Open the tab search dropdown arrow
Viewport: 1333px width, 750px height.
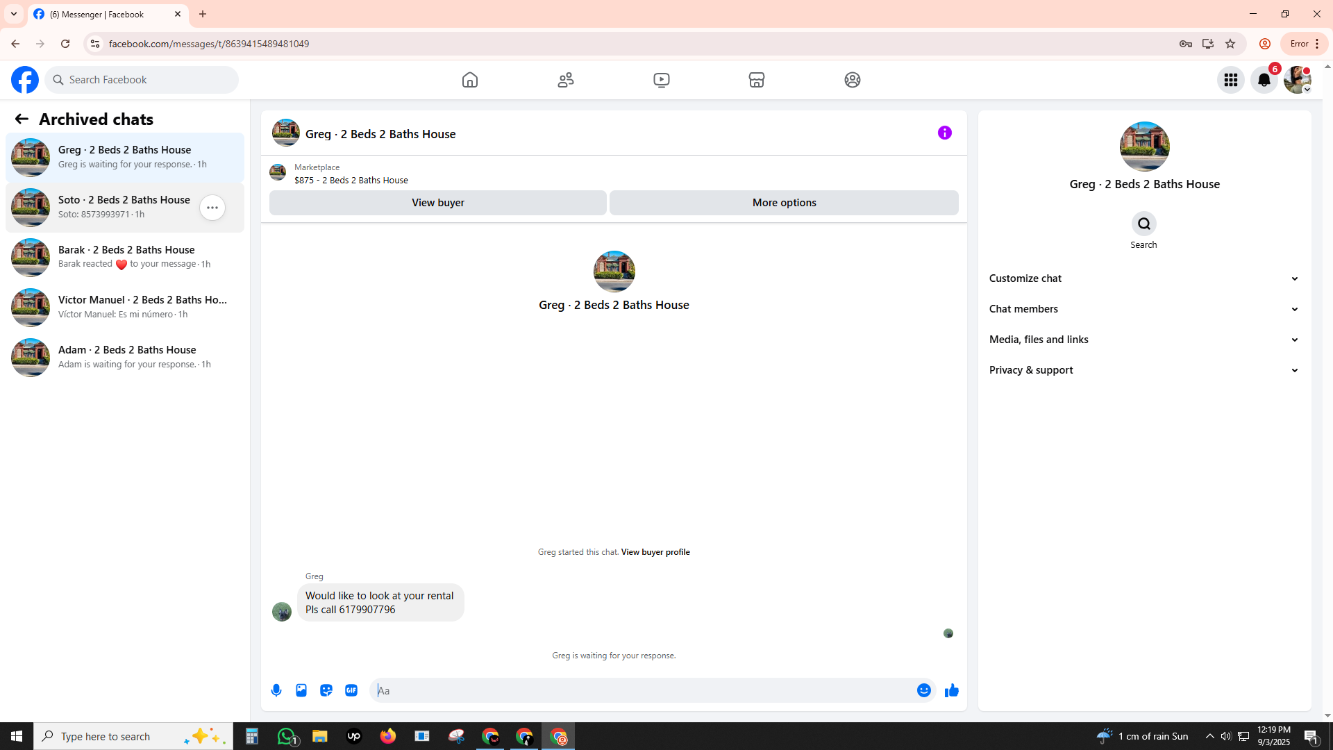(x=14, y=14)
